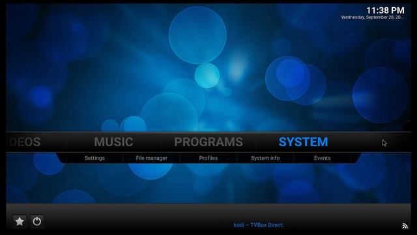
Task: Open the Favourites star icon
Action: pyautogui.click(x=20, y=221)
